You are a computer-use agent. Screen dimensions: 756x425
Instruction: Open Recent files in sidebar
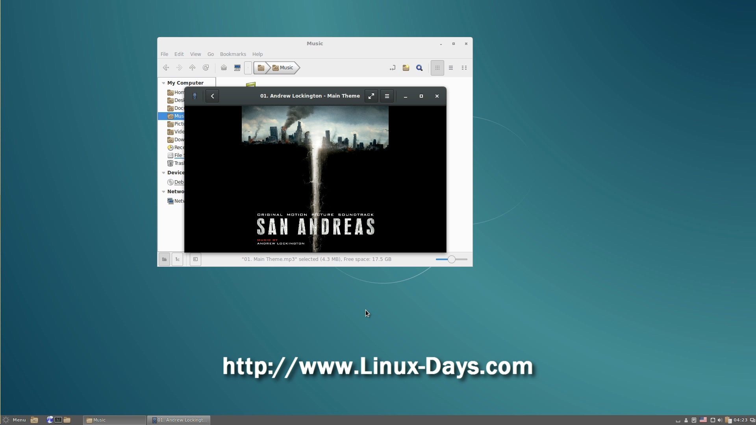tap(176, 148)
